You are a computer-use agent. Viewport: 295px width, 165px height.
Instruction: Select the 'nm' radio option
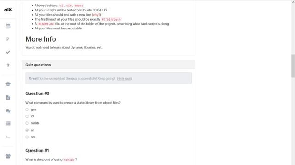coord(27,137)
